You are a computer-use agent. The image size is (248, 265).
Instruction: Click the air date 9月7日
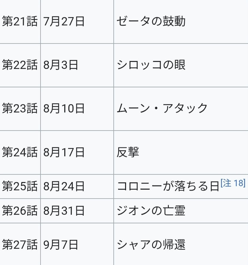[61, 245]
